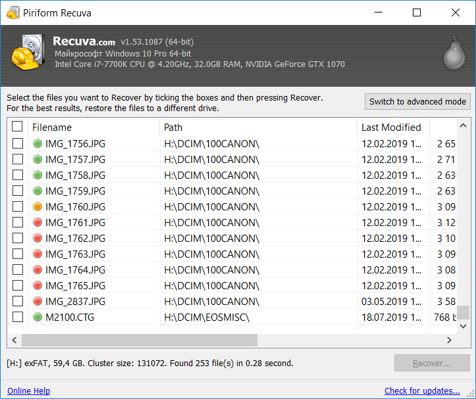The height and width of the screenshot is (399, 476).
Task: Sort by the Last Modified column header
Action: [x=391, y=127]
